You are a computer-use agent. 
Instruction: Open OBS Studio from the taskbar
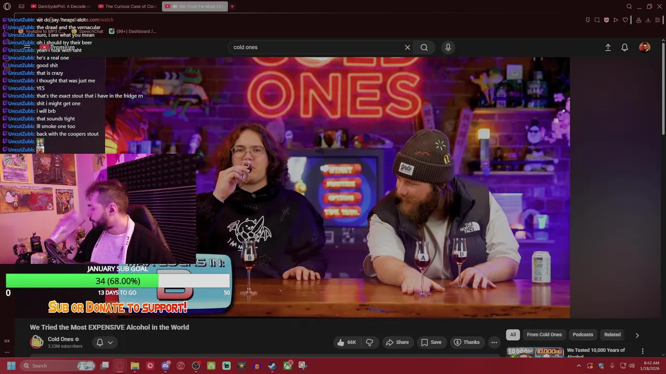196,366
